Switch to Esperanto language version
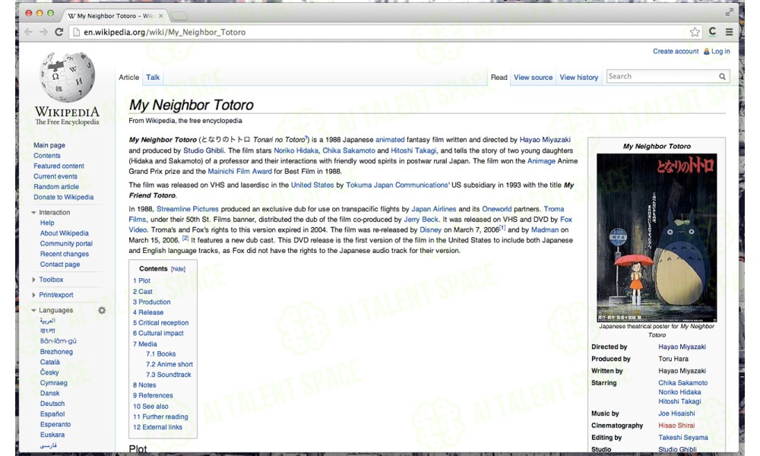The width and height of the screenshot is (760, 456). pos(55,425)
